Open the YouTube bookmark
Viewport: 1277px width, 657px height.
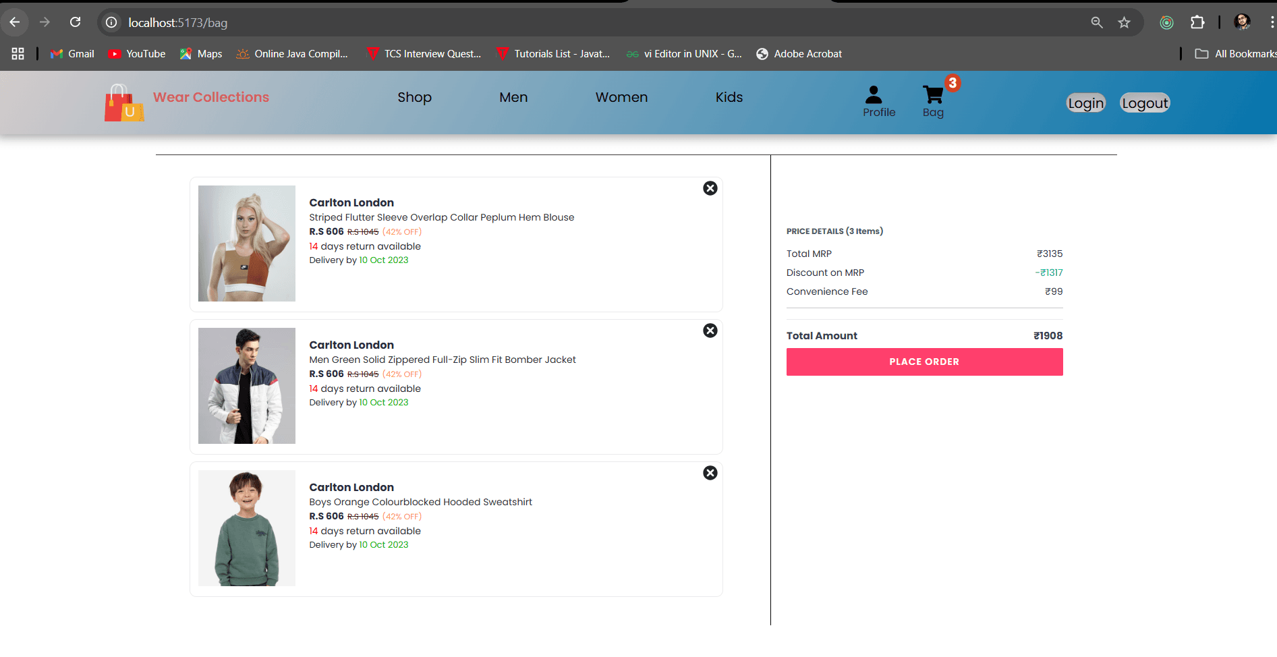pos(137,54)
